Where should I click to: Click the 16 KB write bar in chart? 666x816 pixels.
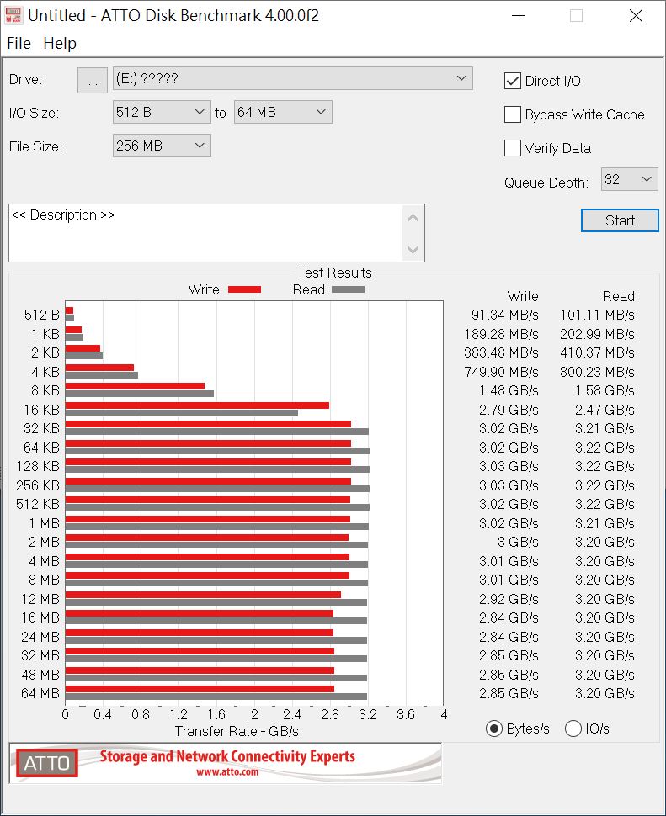[x=197, y=405]
